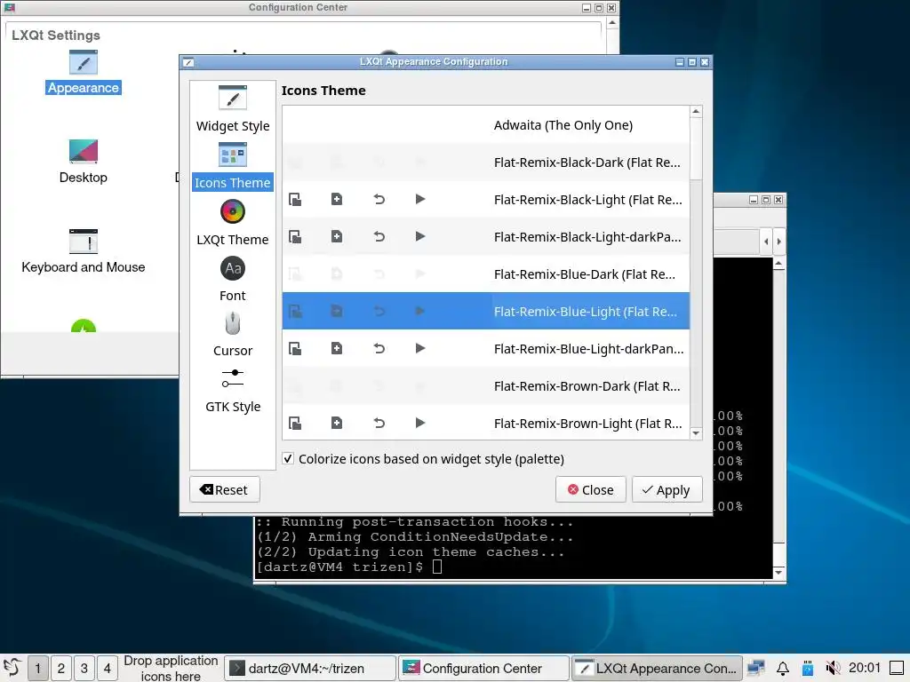Click undo preview icon in Flat-Remix-Black-Light-darkPanel row

[x=379, y=236]
